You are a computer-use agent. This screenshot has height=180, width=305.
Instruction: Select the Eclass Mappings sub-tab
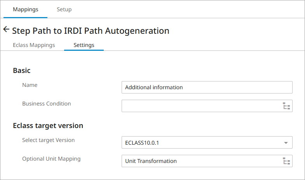(x=34, y=45)
